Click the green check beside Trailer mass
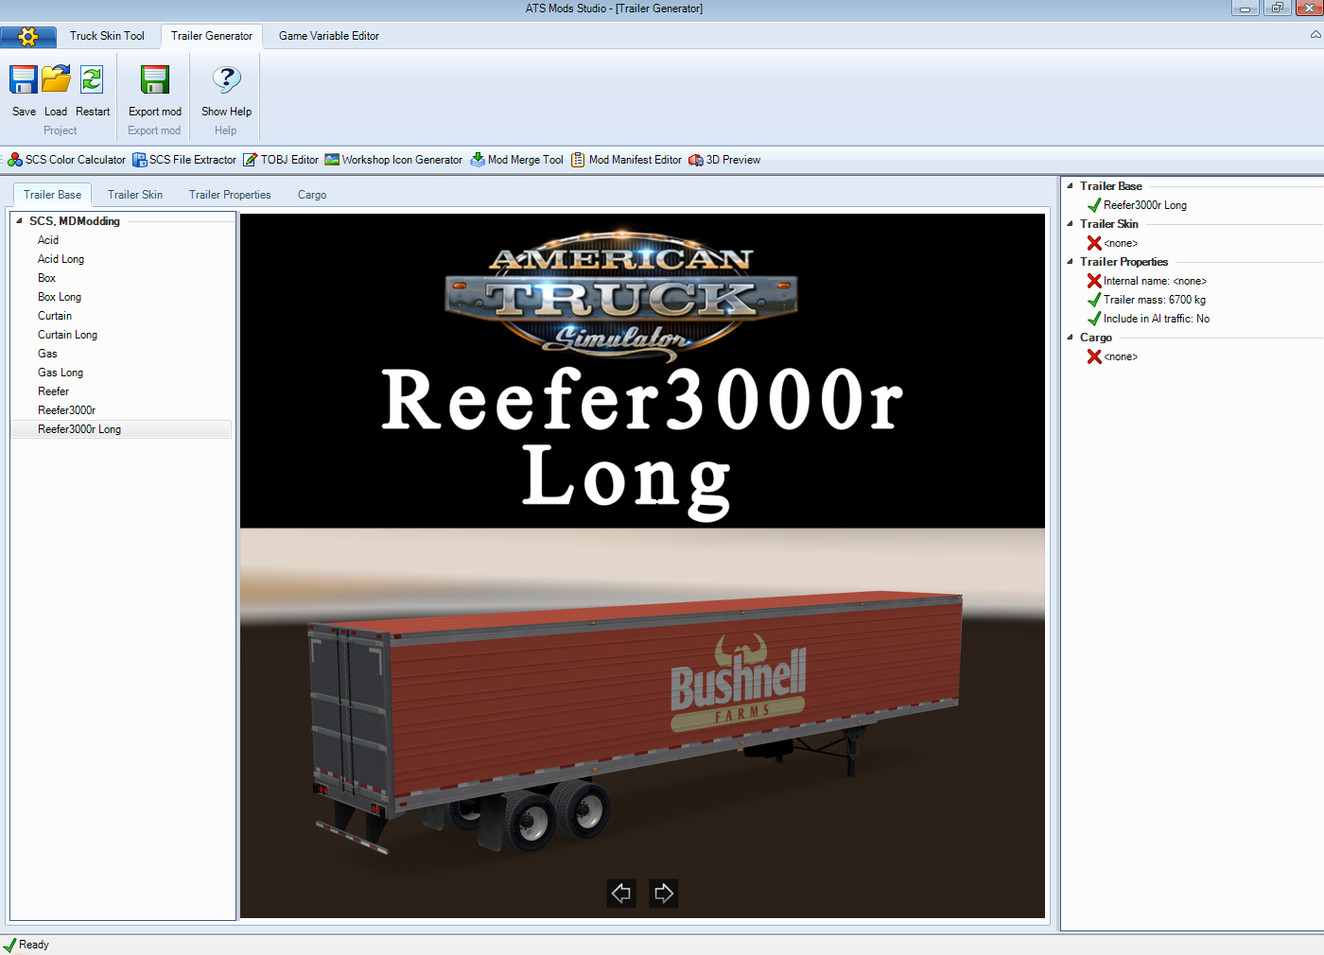The image size is (1324, 955). click(1094, 300)
